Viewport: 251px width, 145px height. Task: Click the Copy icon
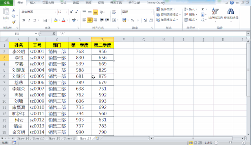pos(14,16)
